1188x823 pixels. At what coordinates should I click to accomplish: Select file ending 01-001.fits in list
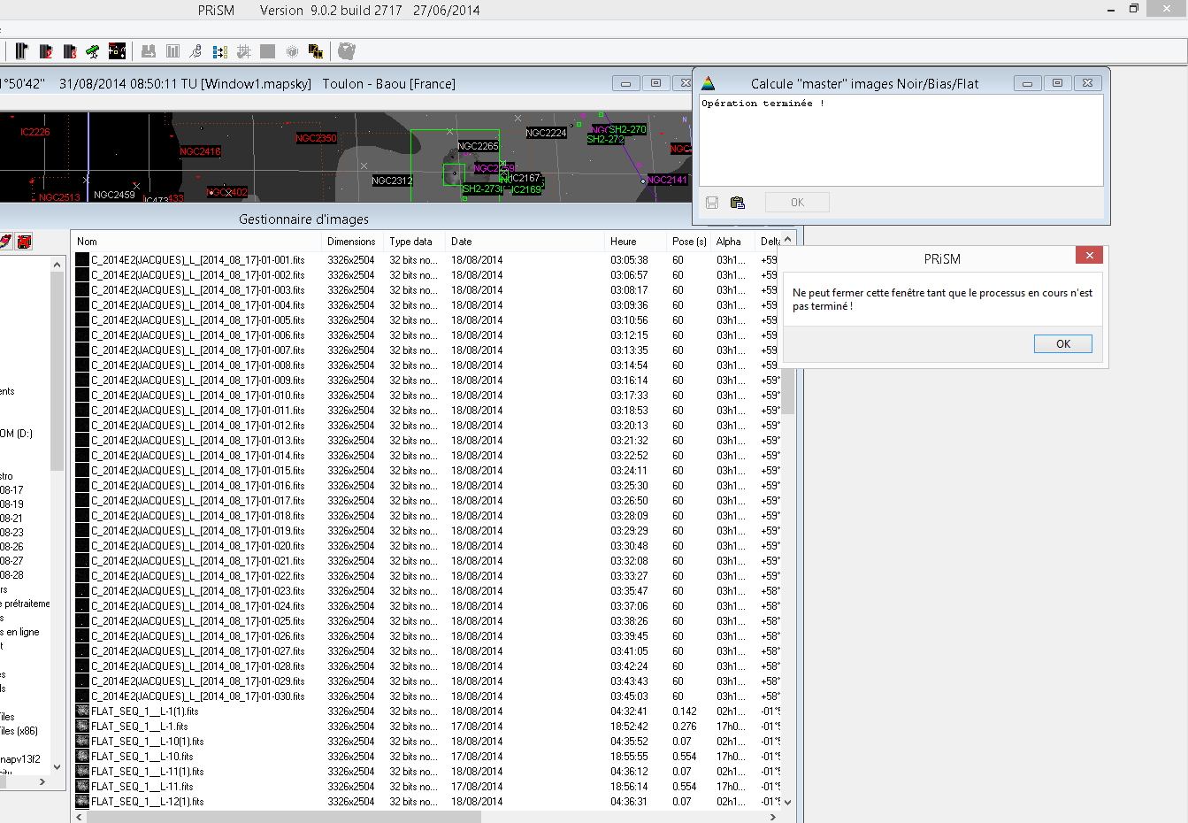197,260
